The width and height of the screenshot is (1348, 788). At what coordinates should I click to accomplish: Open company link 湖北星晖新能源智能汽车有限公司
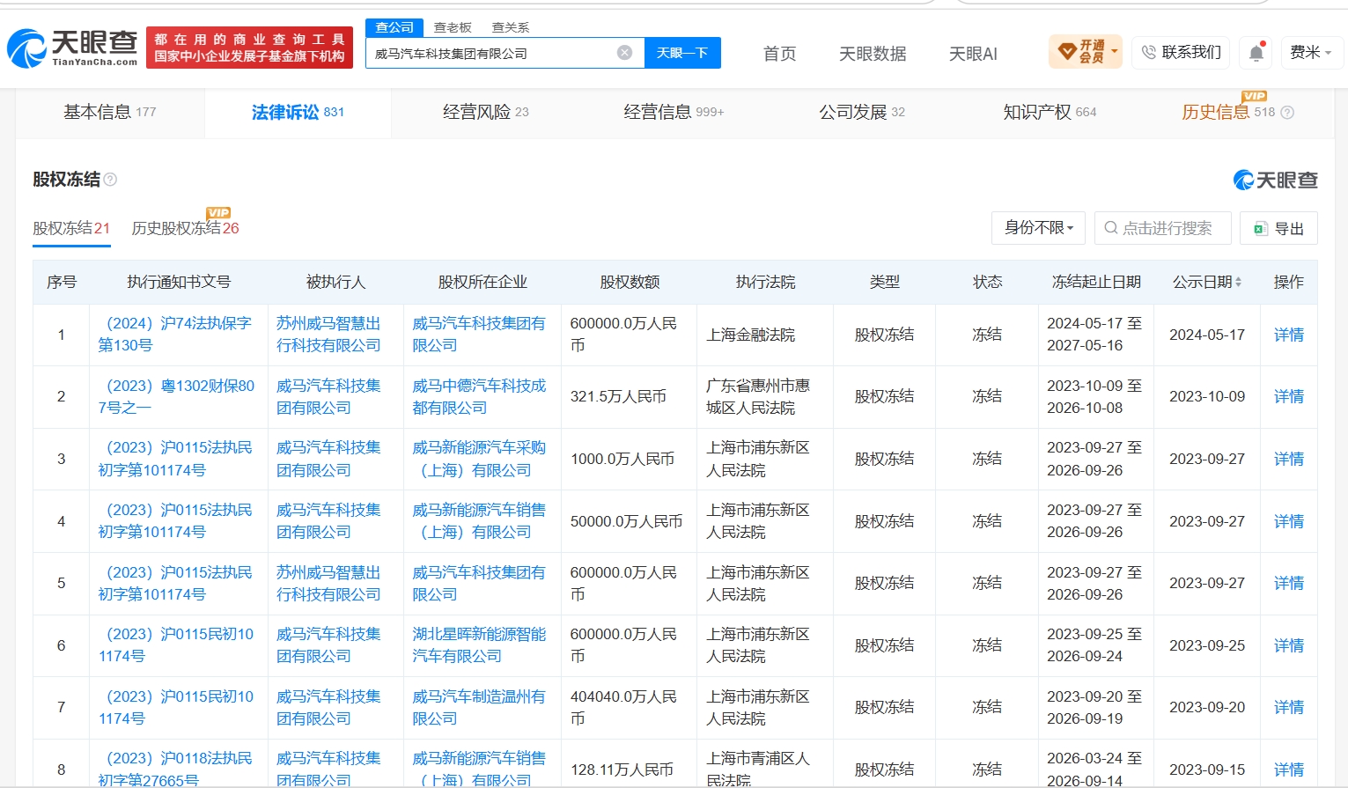coord(479,645)
